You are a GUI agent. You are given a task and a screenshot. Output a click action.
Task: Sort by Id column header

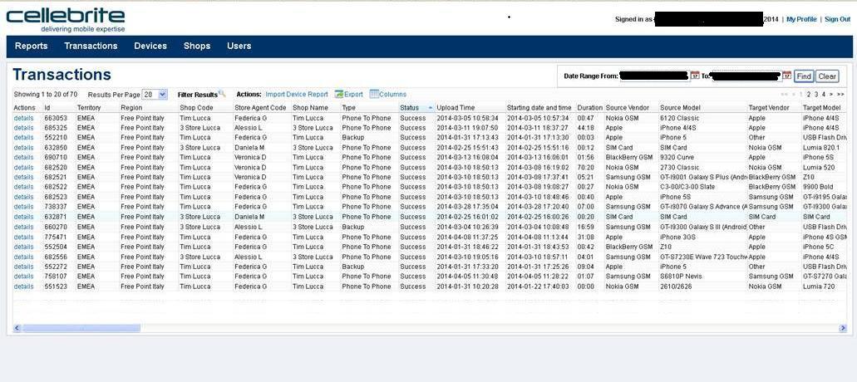(x=47, y=108)
